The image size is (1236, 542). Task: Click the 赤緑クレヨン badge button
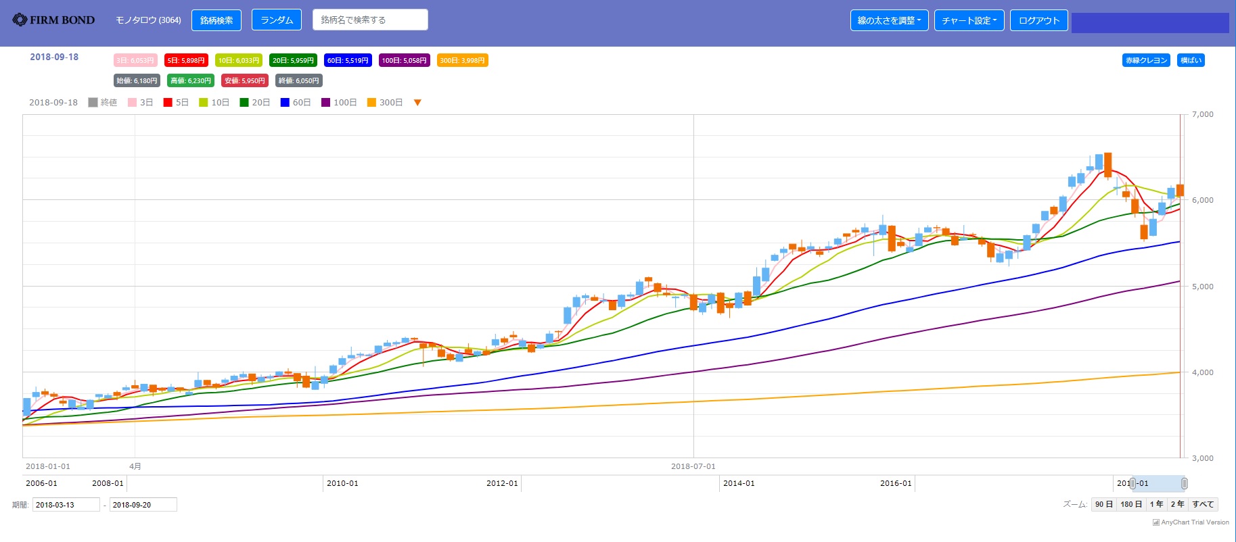(1146, 60)
